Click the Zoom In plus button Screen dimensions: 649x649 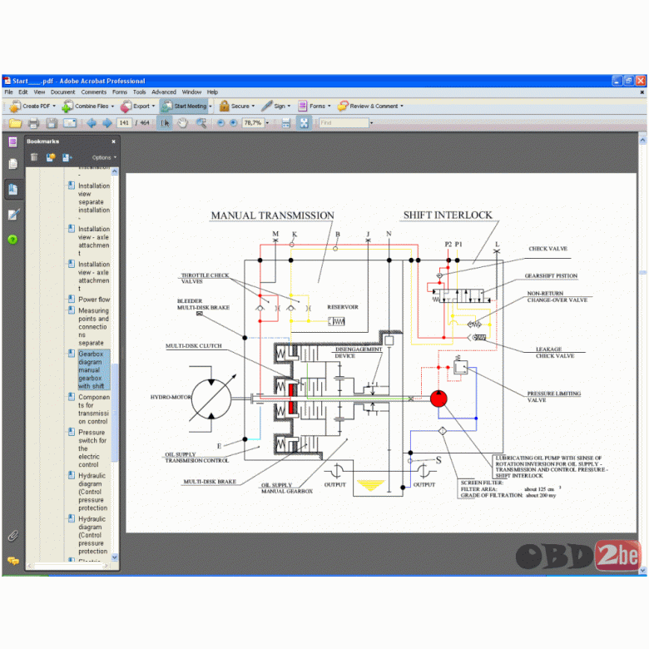234,123
